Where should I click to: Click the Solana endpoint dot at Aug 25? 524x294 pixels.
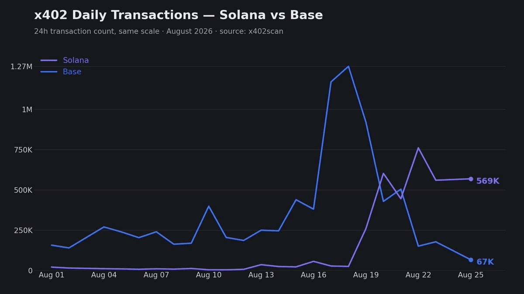click(471, 179)
